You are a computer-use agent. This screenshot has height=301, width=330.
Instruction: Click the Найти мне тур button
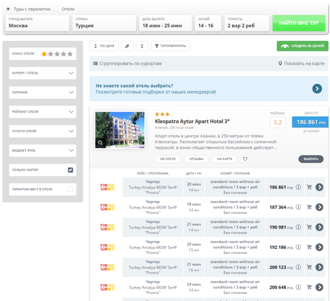point(299,23)
